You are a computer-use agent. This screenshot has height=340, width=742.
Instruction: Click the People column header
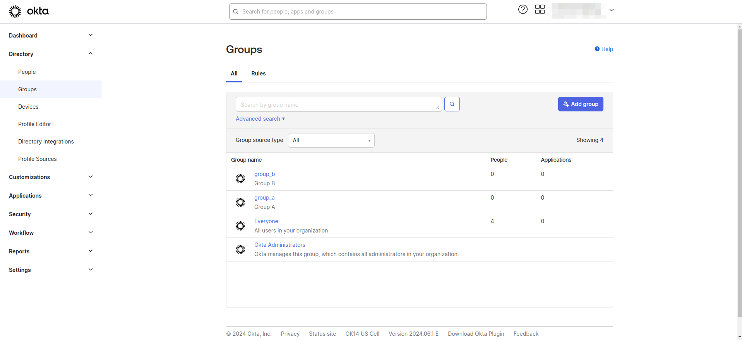[499, 160]
